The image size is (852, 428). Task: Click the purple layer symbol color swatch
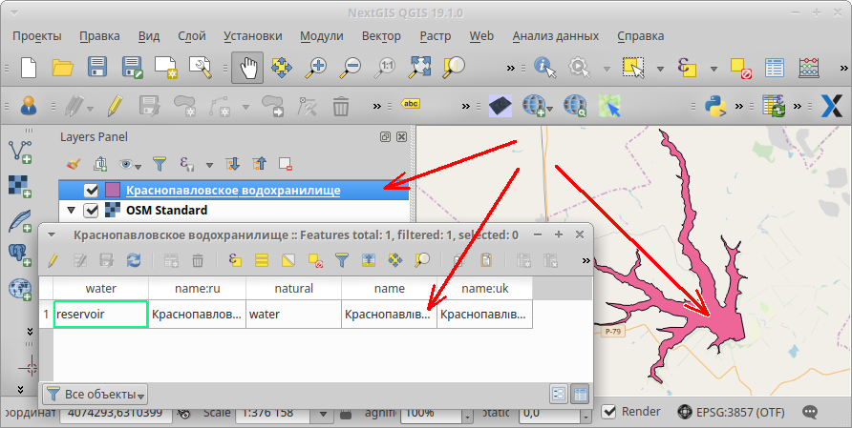(x=113, y=190)
